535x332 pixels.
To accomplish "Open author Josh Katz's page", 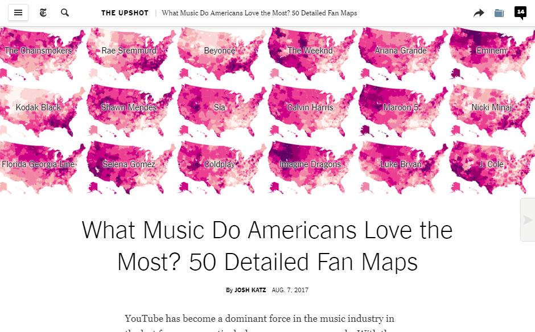I will coord(250,290).
